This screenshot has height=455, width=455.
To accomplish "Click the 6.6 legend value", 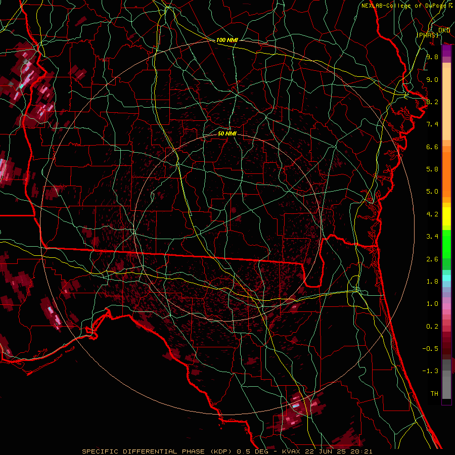I will (432, 147).
